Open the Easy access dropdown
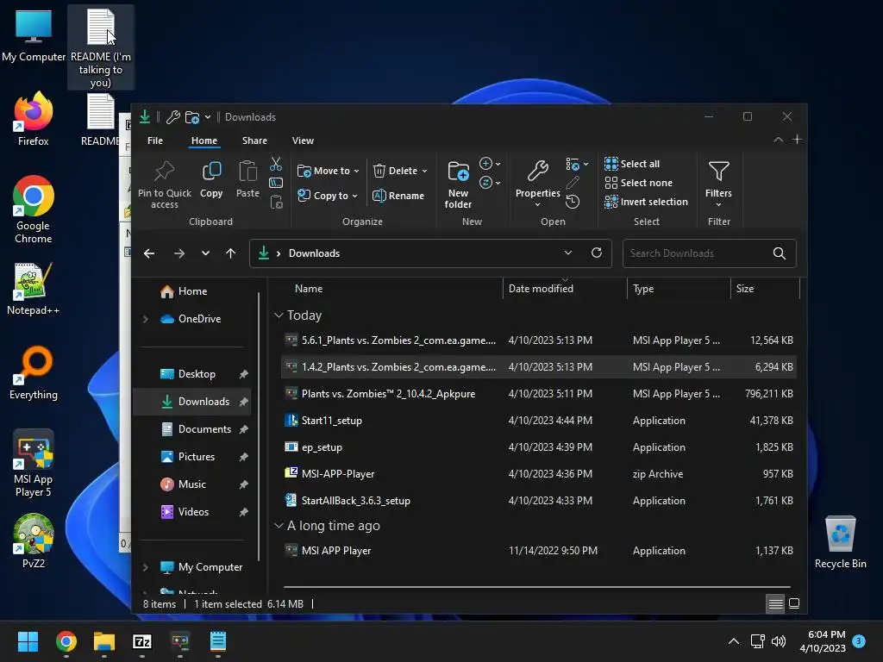 coord(490,183)
